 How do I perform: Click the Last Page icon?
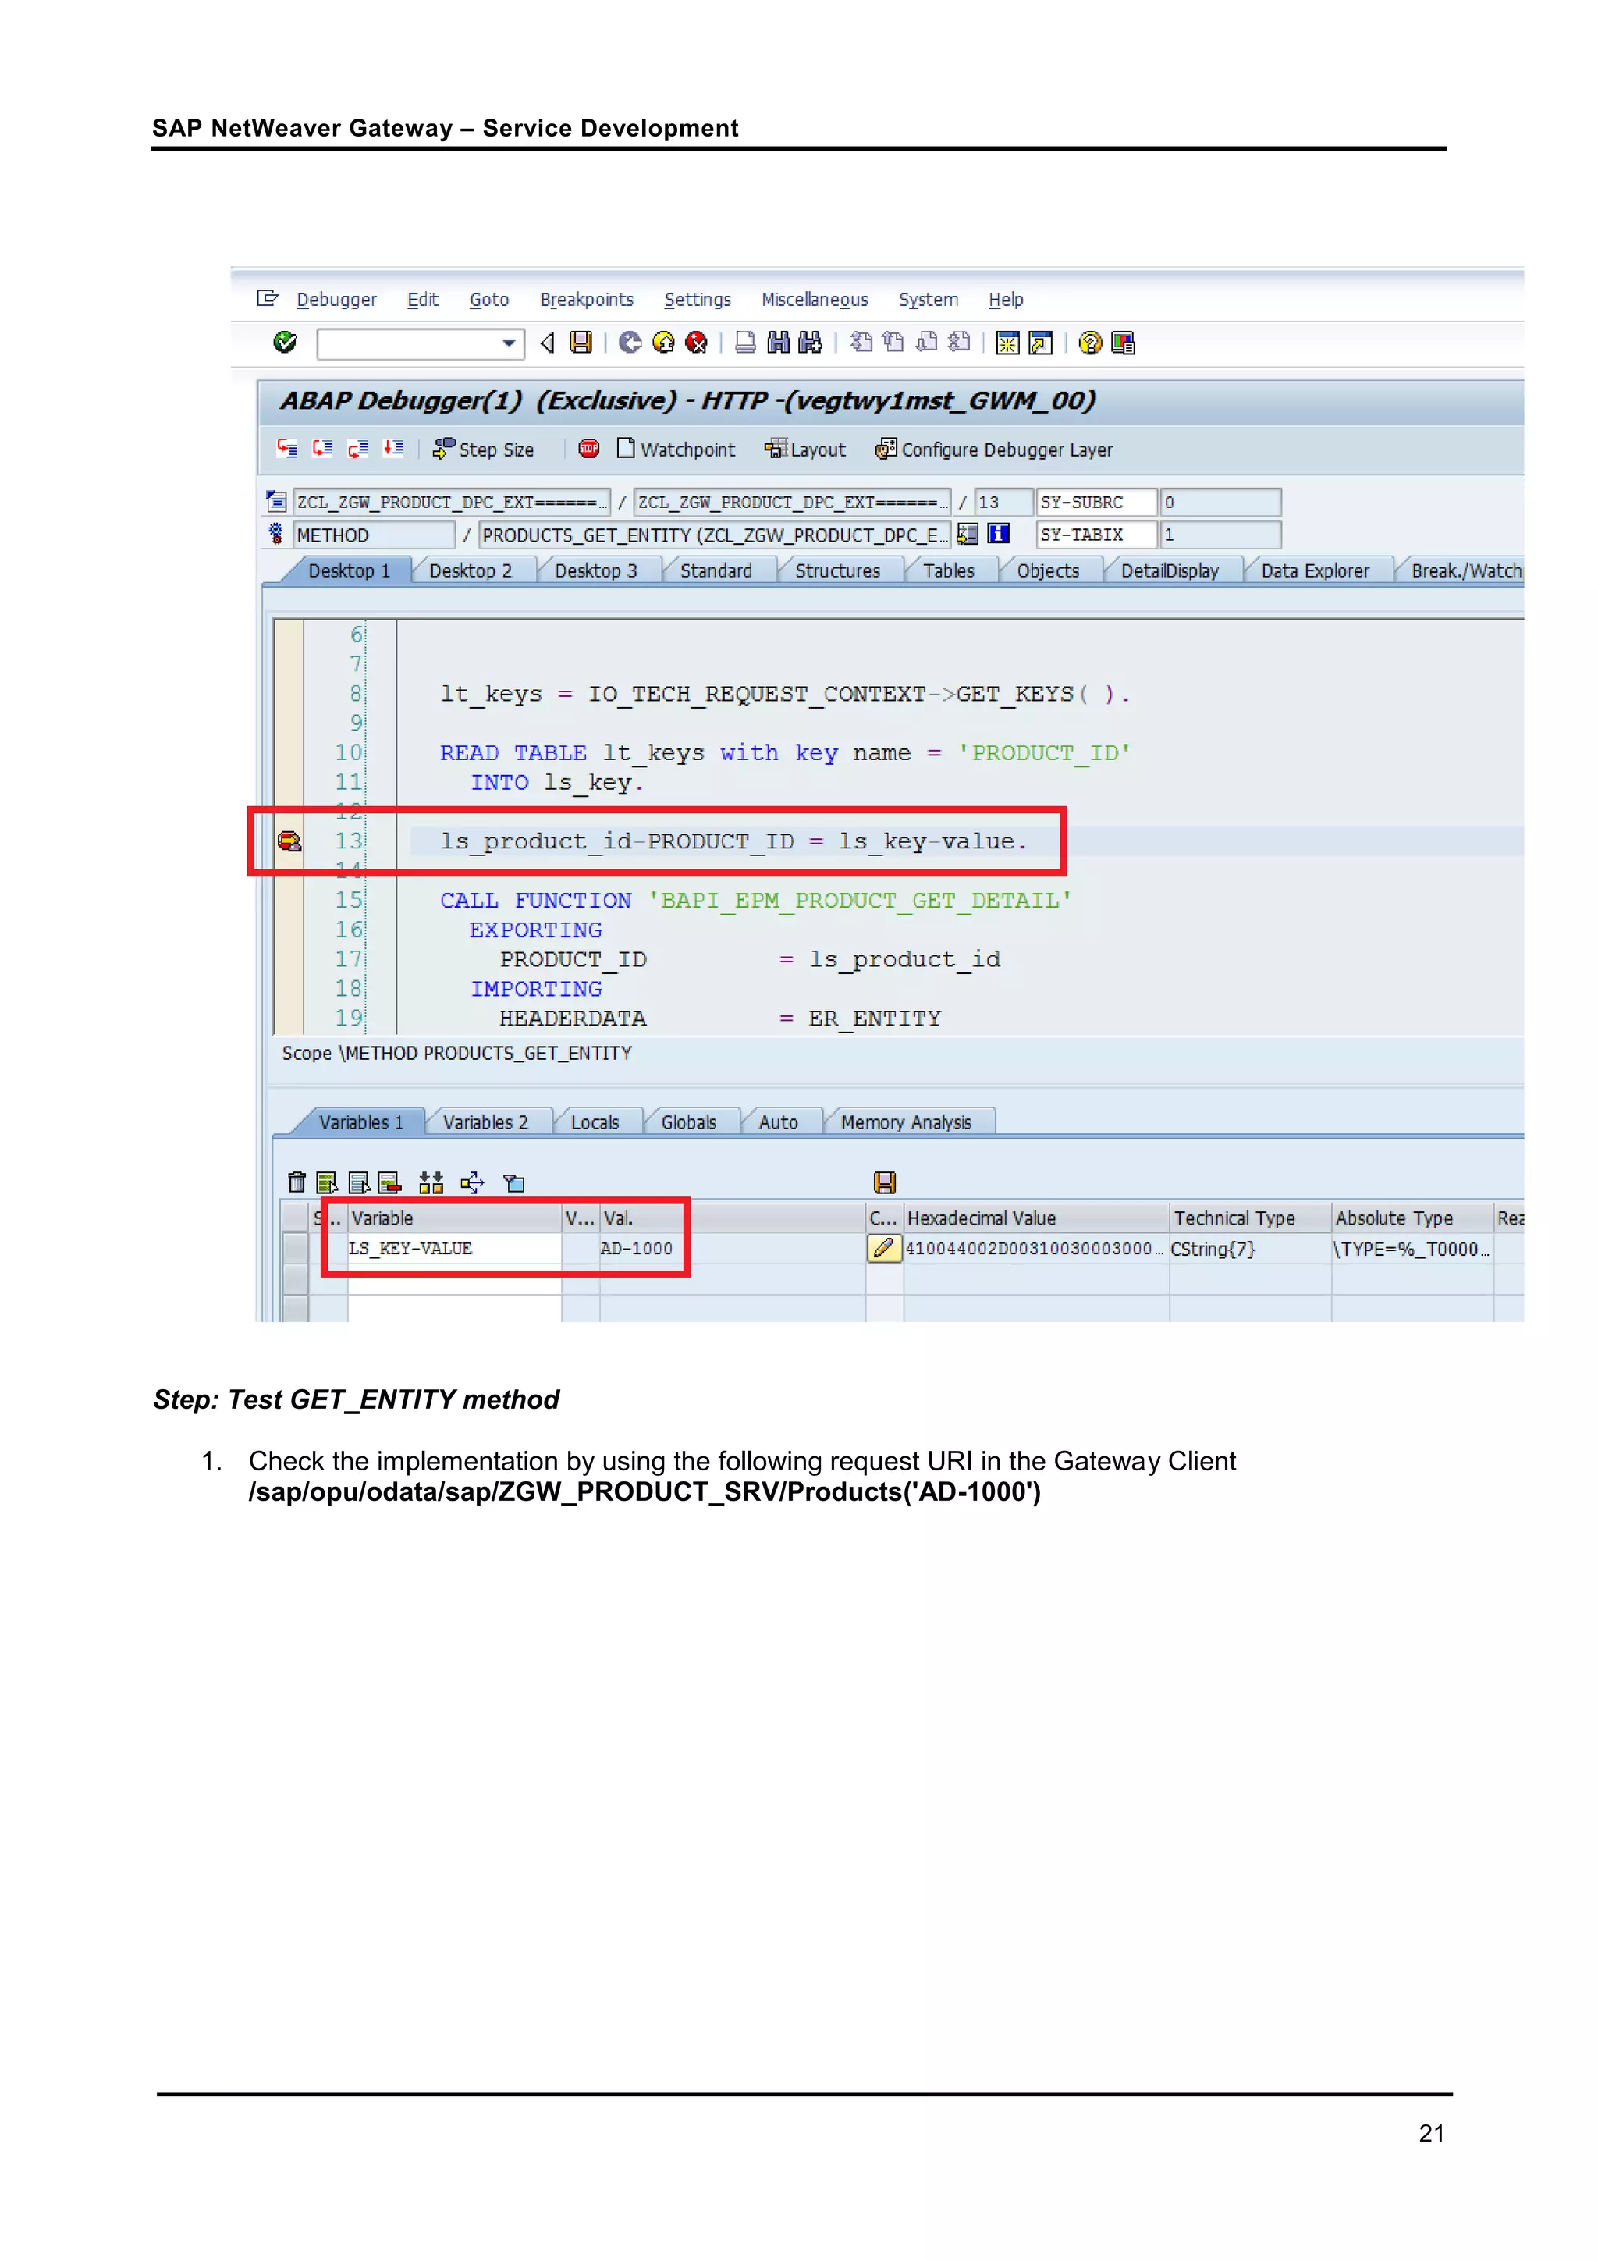pyautogui.click(x=958, y=343)
